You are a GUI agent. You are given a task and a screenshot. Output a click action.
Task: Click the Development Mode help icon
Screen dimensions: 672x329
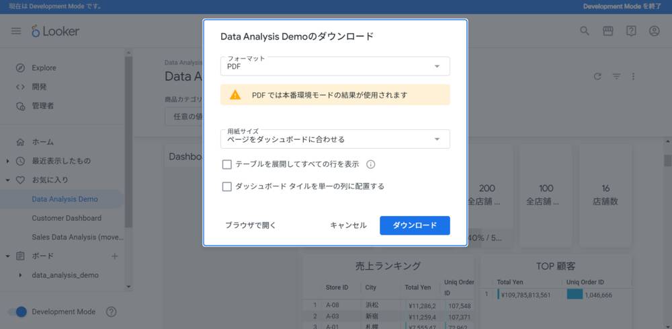click(111, 312)
